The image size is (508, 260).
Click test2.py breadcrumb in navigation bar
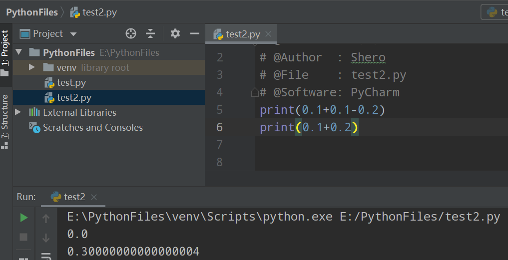(x=93, y=12)
